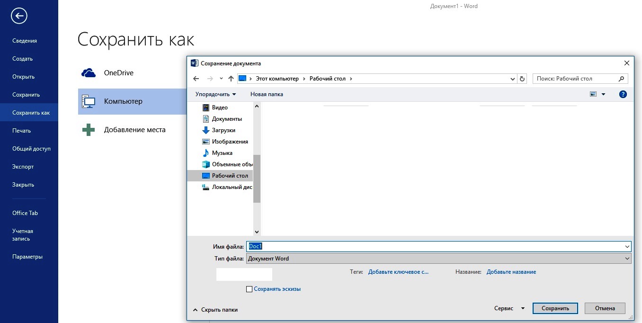Open the Сведения backstage tab

(x=25, y=41)
